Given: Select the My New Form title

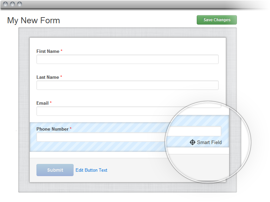Looking at the screenshot, I should [33, 20].
